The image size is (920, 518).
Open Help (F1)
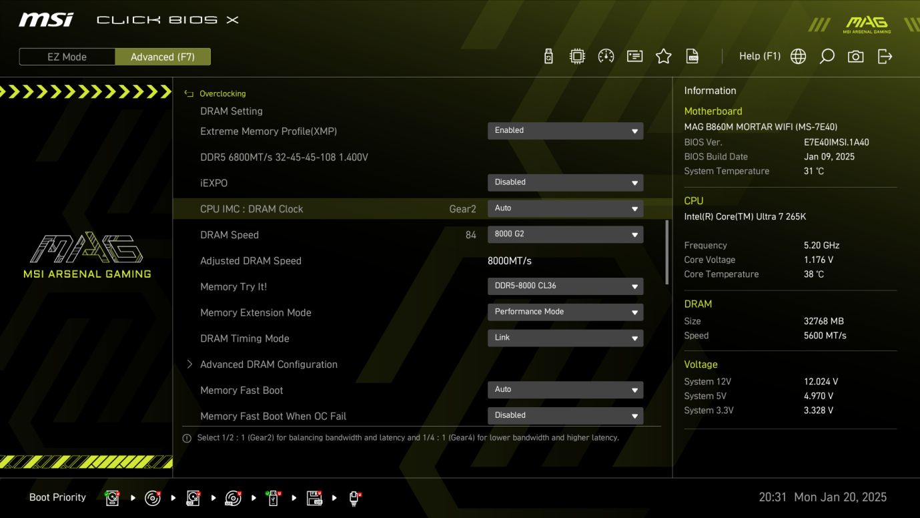759,57
